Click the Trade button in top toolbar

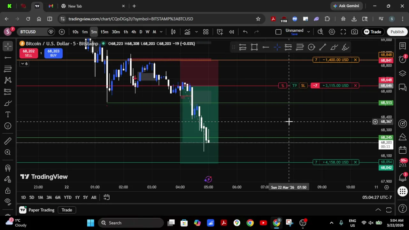pyautogui.click(x=373, y=32)
